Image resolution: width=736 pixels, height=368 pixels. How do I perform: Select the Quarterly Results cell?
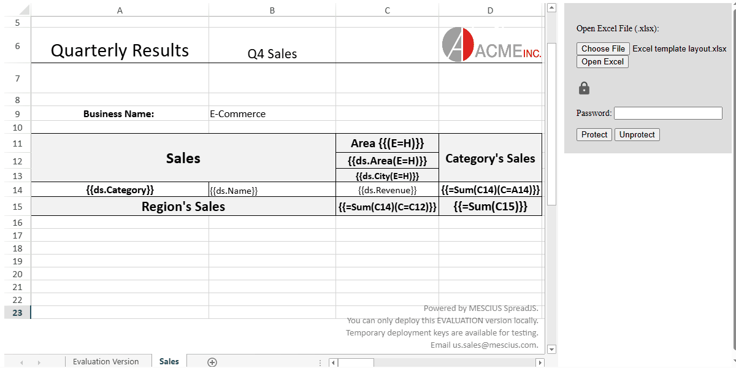(120, 46)
